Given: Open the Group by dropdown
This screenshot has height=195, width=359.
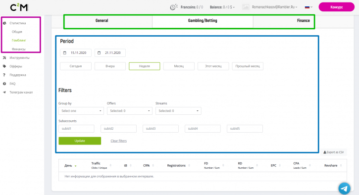Looking at the screenshot, I should pyautogui.click(x=81, y=111).
